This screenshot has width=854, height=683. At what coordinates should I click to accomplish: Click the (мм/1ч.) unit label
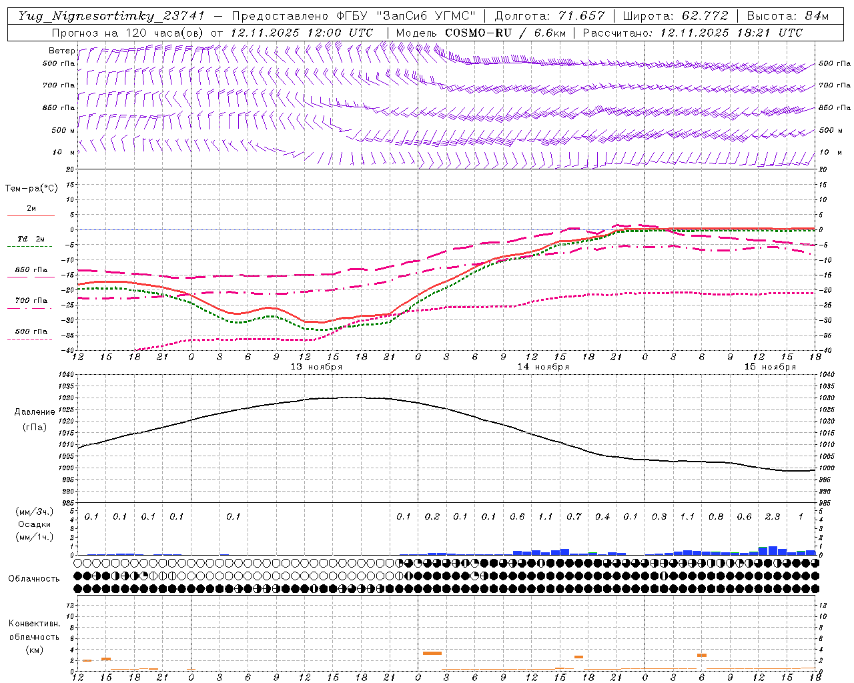33,537
